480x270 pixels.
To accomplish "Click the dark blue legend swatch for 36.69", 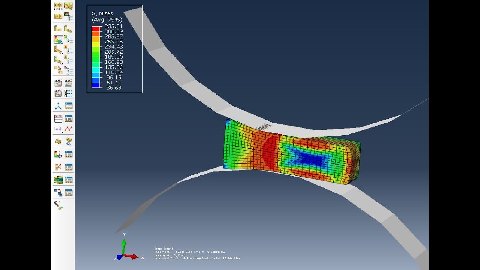I will point(96,85).
